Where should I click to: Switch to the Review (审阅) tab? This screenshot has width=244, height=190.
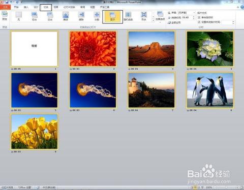point(82,7)
